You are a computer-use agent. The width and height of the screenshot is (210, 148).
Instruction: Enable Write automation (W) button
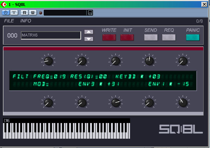pos(33,13)
